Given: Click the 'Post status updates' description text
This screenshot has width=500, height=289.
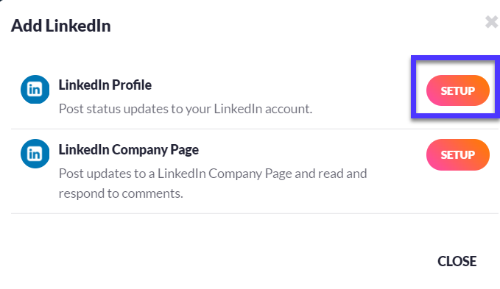Looking at the screenshot, I should click(x=186, y=109).
